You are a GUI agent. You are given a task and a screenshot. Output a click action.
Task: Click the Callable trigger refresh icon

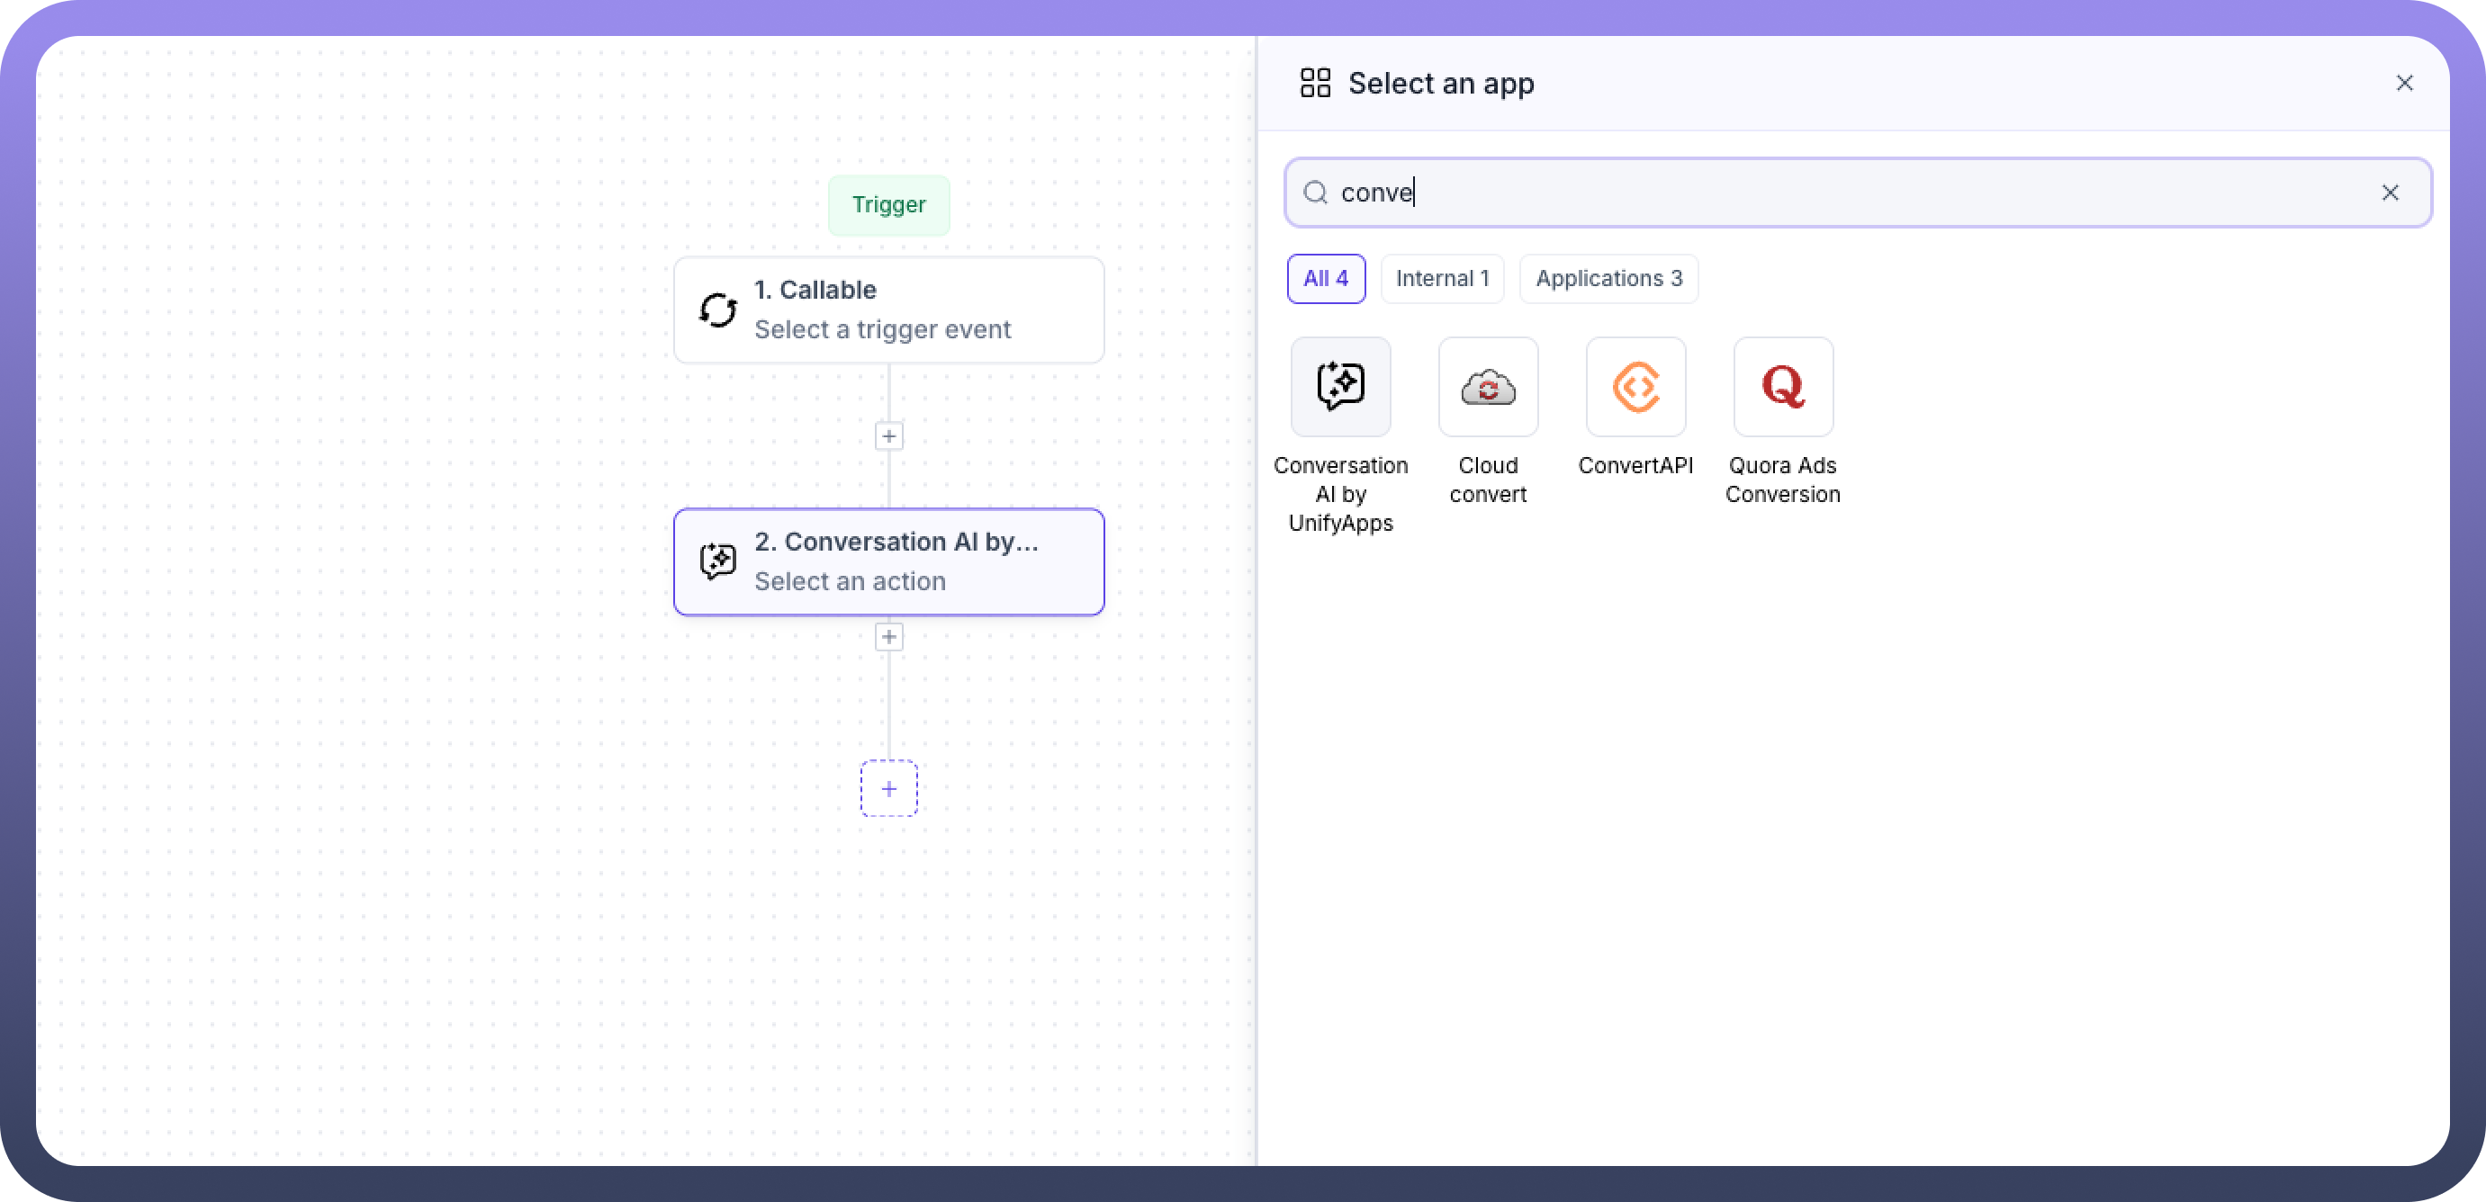click(717, 310)
